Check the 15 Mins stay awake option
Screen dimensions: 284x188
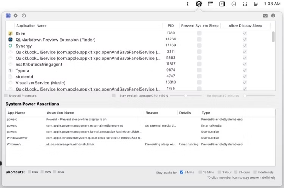[x=200, y=172]
